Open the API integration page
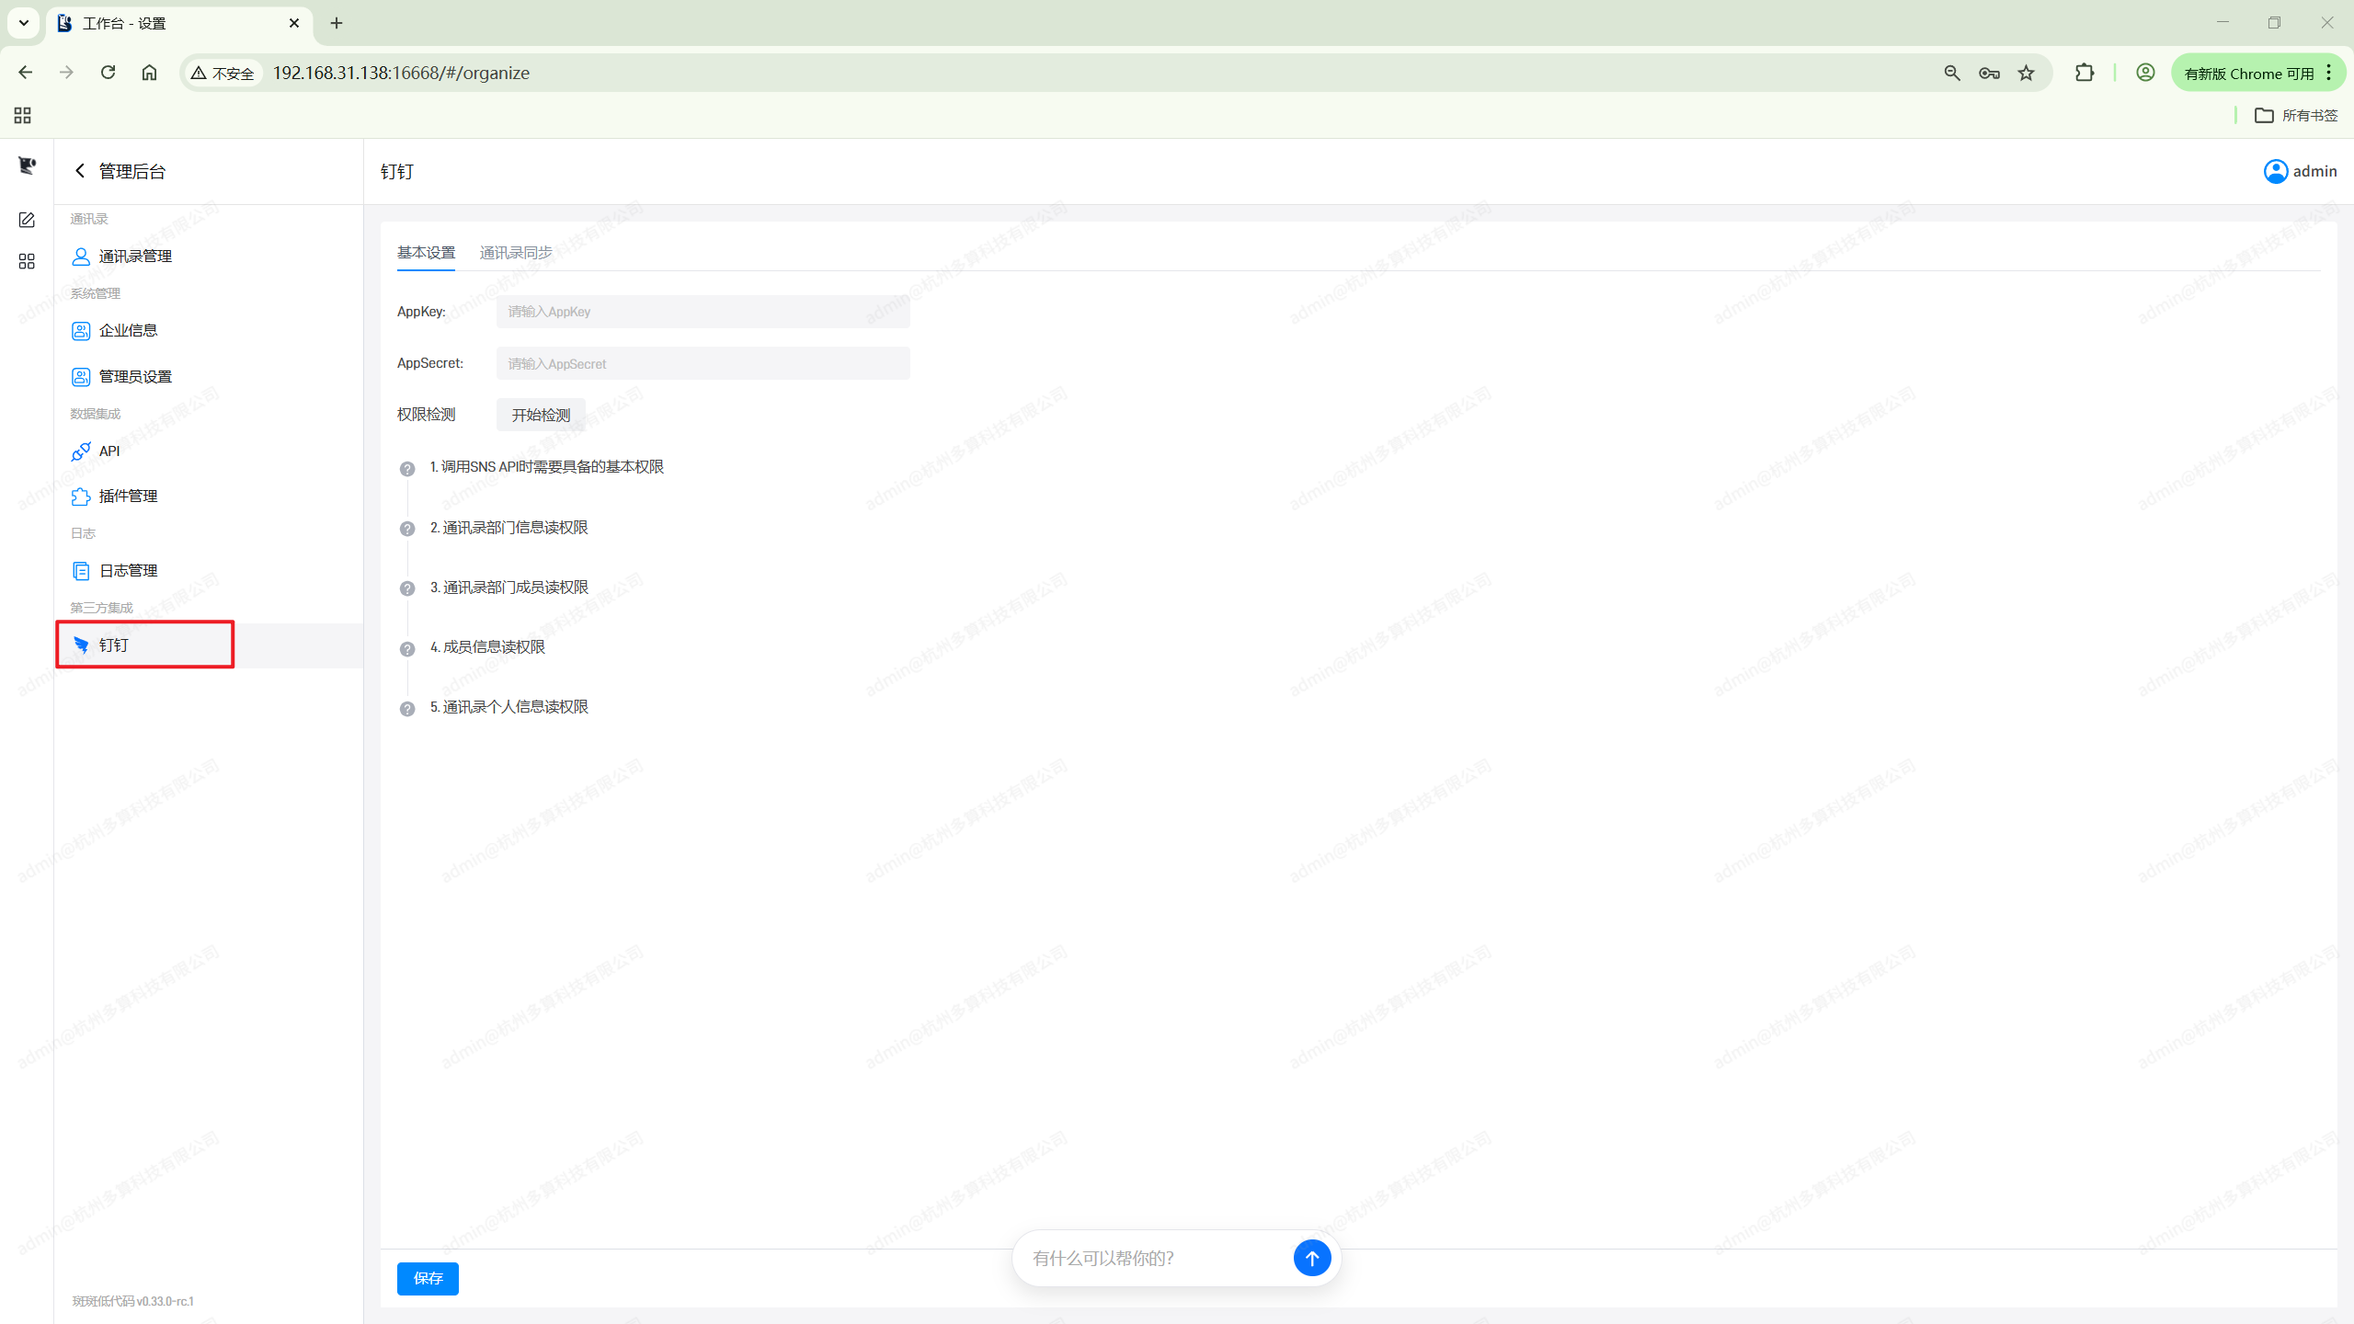This screenshot has height=1324, width=2354. coord(109,451)
